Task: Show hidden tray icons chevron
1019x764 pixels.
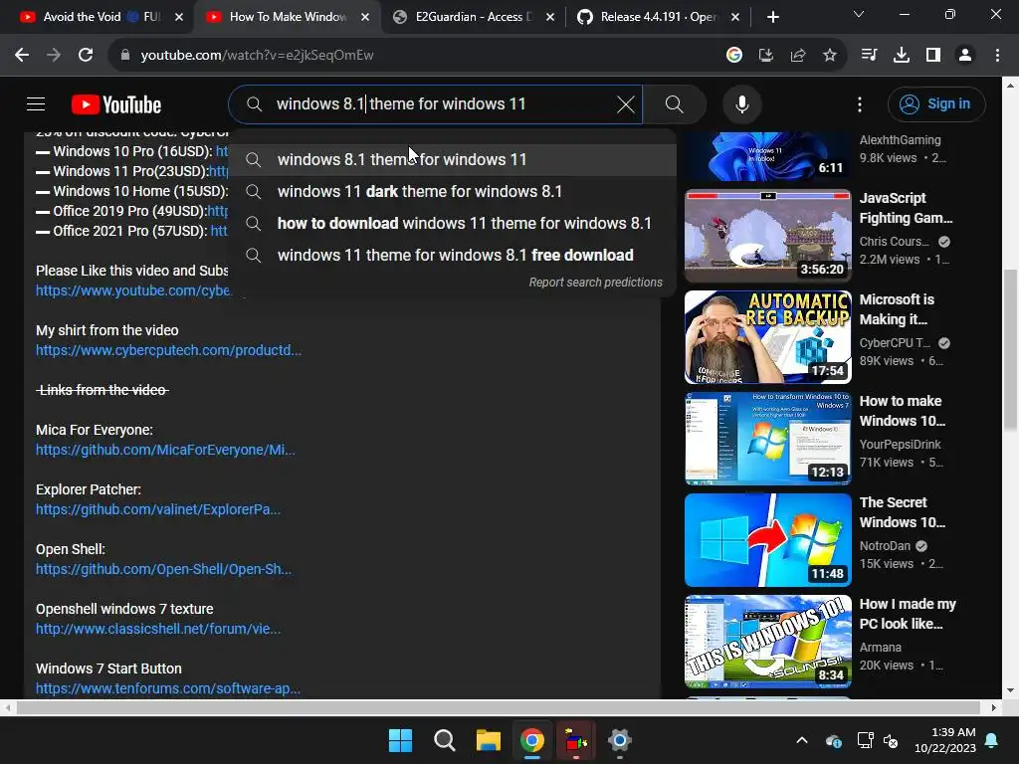Action: (802, 740)
